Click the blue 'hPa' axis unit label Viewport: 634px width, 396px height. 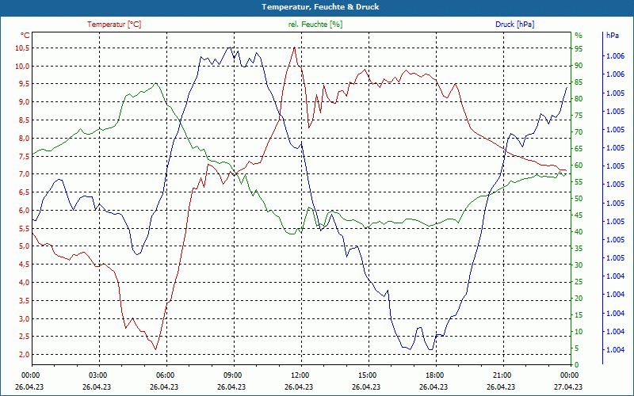pos(612,35)
